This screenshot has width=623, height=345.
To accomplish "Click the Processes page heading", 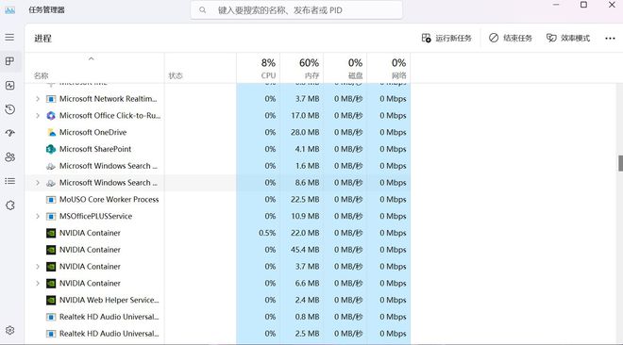I will coord(42,39).
